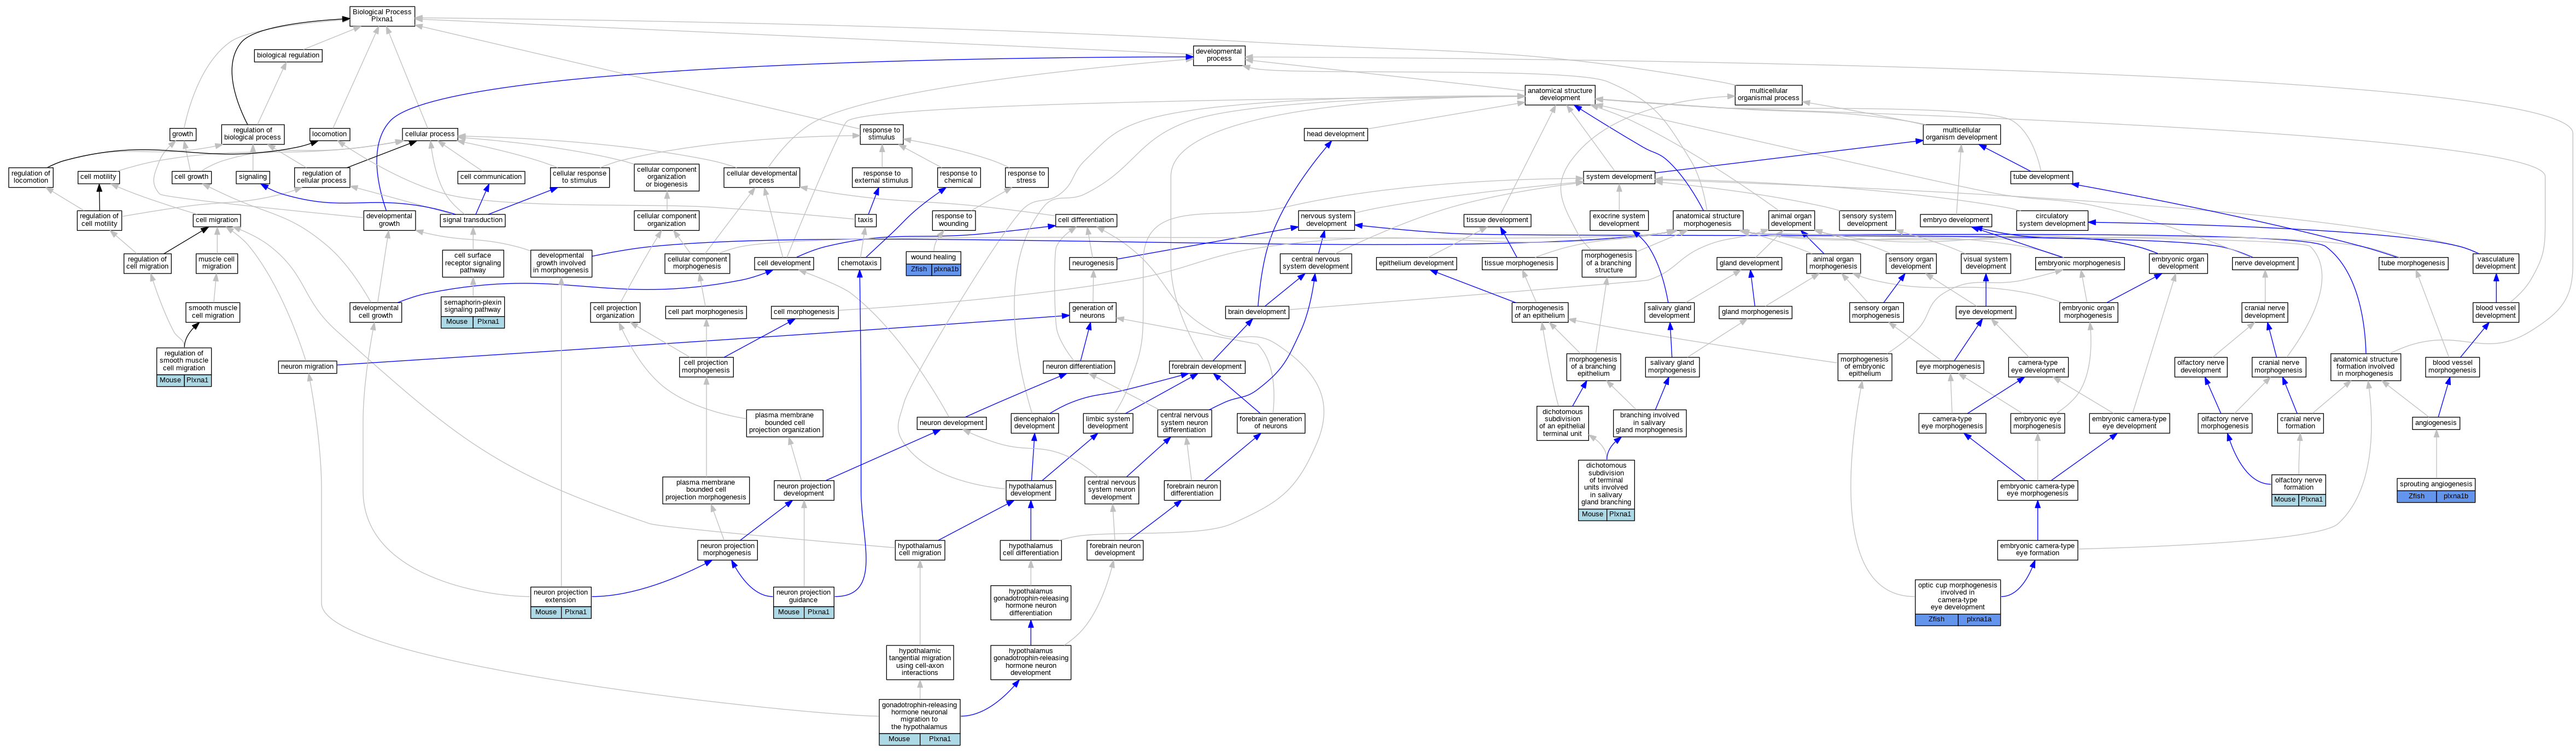
Task: Select the 'embryonic camera-type eye formation' node
Action: point(2037,550)
